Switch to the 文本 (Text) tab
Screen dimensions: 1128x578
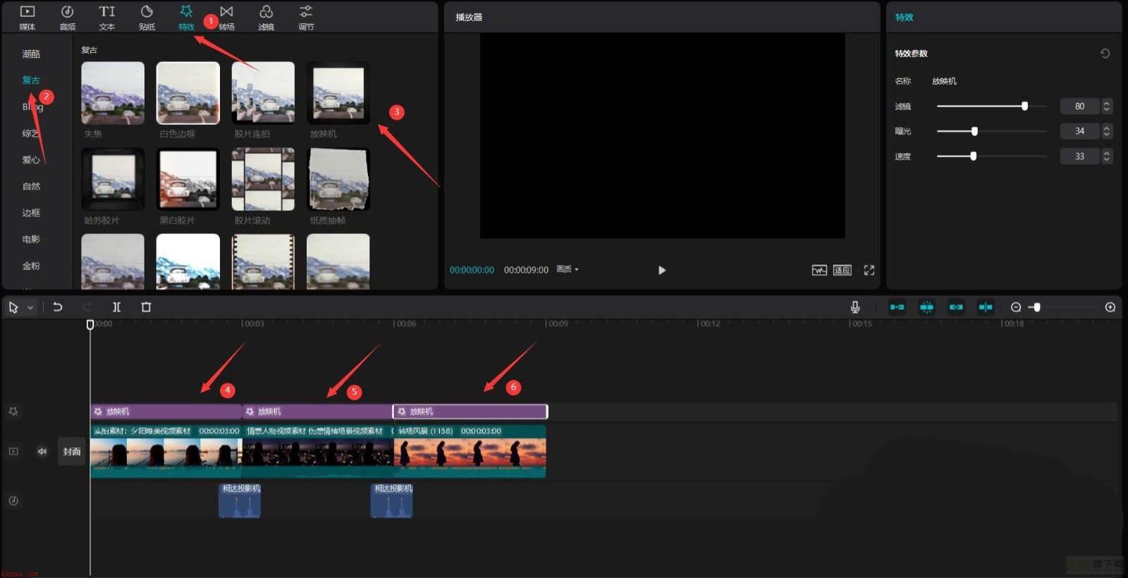(x=106, y=18)
